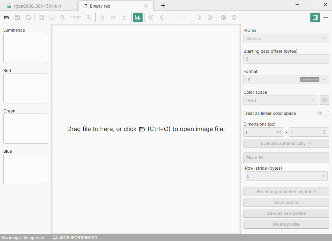Viewport: 332px width, 241px height.
Task: Click the Starting data offset input field
Action: pyautogui.click(x=286, y=59)
